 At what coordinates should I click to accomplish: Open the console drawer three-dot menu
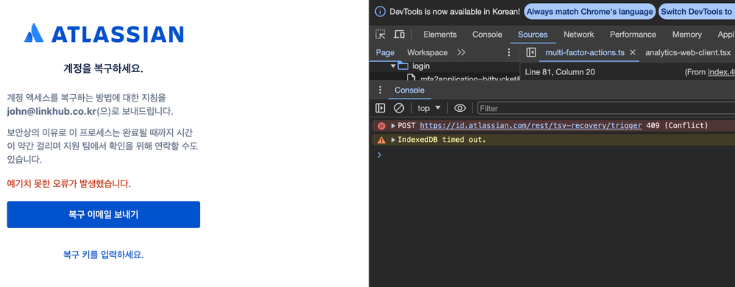pos(380,90)
